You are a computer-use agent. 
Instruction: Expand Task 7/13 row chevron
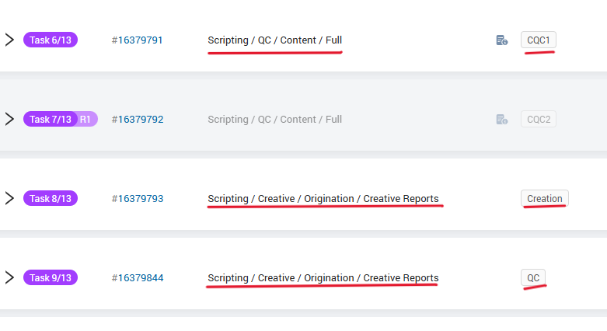9,119
